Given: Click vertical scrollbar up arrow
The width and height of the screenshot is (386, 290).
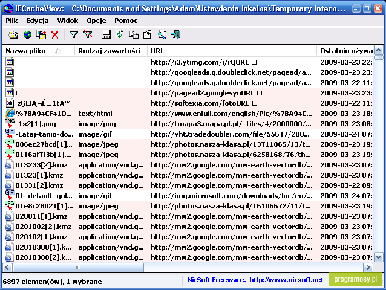Looking at the screenshot, I should coord(378,50).
